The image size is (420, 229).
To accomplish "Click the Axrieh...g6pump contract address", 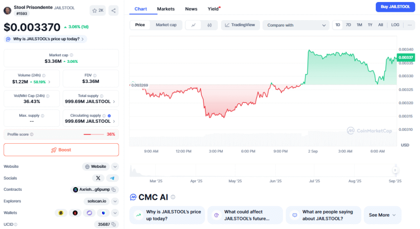I will pos(94,189).
